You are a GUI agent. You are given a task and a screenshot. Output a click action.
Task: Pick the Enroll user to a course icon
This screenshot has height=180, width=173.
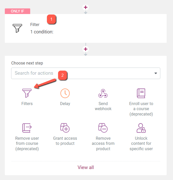[141, 93]
